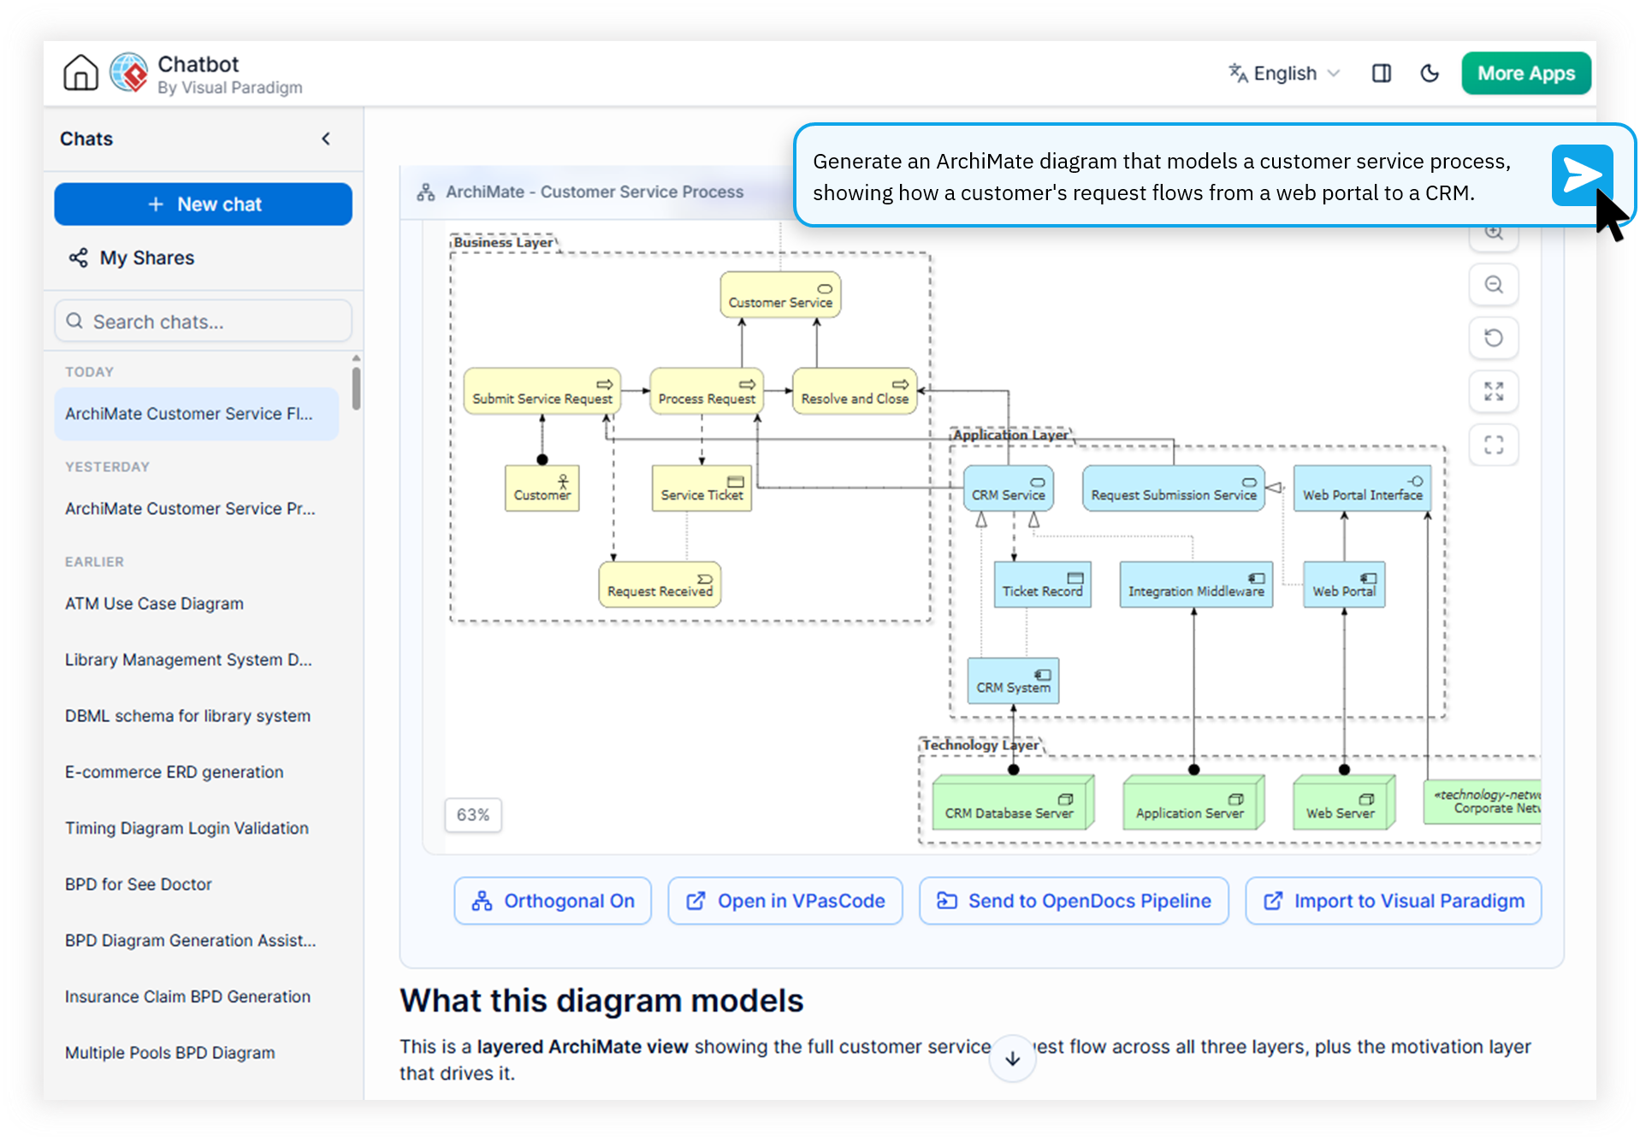The width and height of the screenshot is (1640, 1141).
Task: Click the fit-to-screen arrows icon
Action: pyautogui.click(x=1494, y=392)
